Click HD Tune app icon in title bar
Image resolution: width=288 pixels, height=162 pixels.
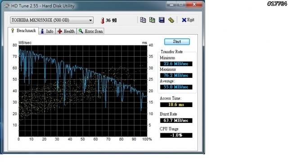pyautogui.click(x=7, y=6)
